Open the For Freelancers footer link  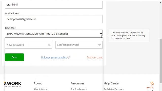click(x=78, y=89)
